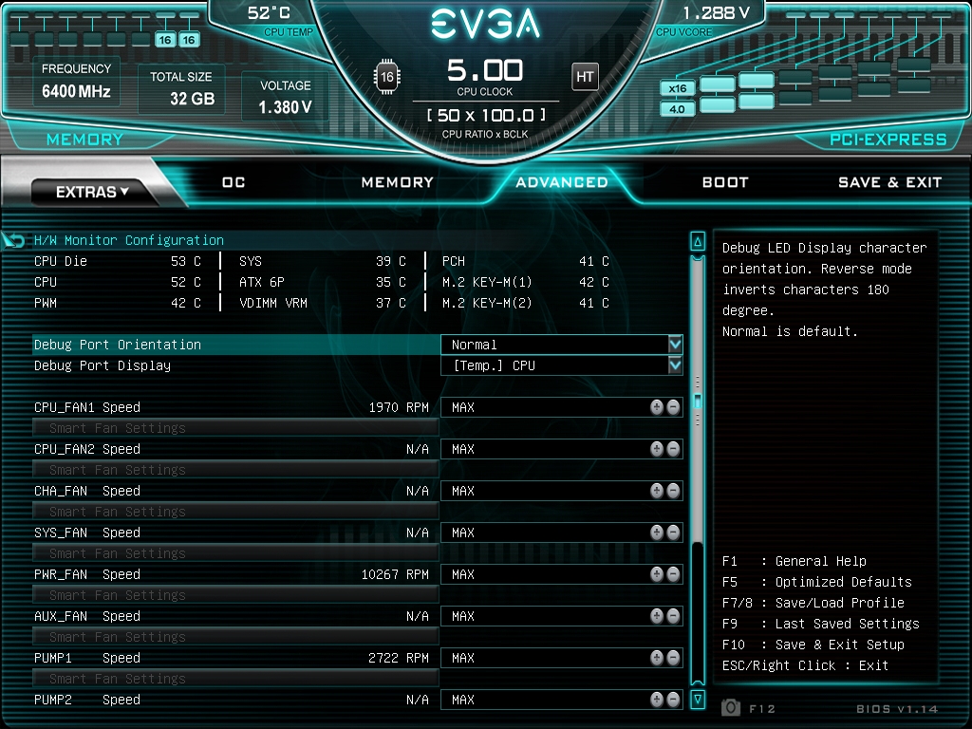Decrease PUMP2 speed with minus button
972x729 pixels.
tap(673, 700)
